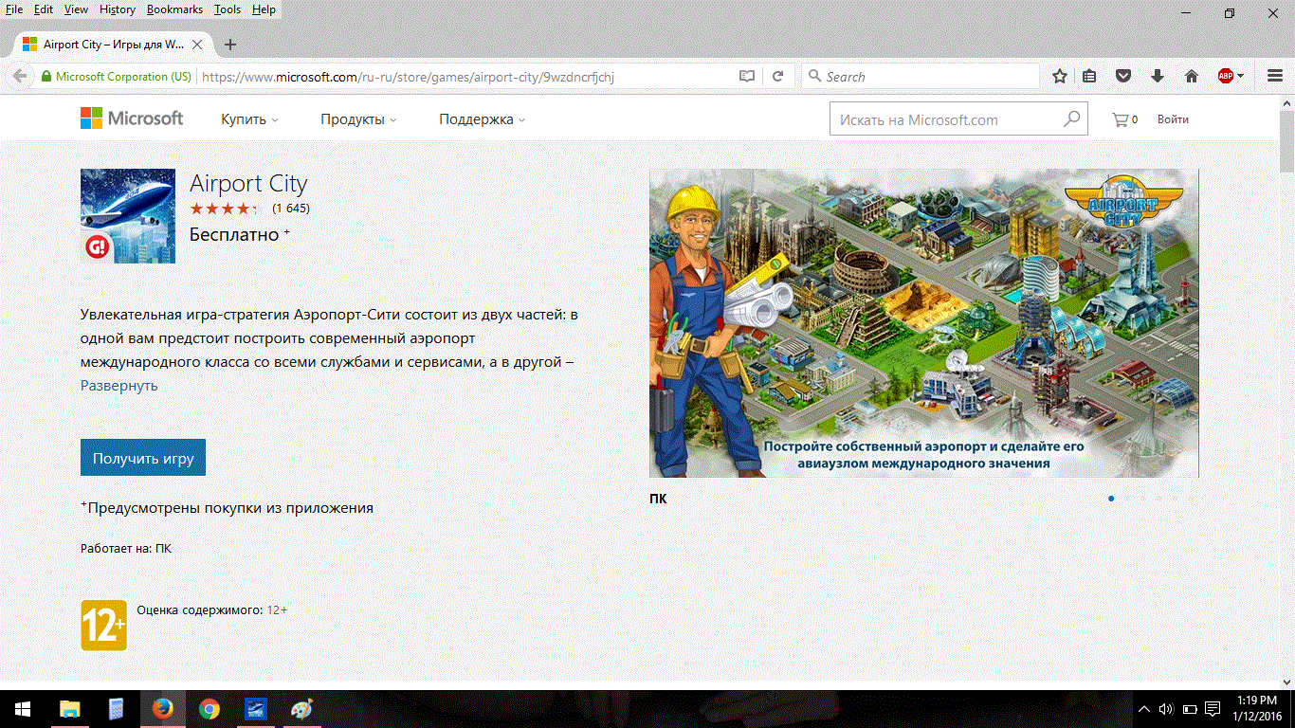Open a new tab with plus button
The image size is (1295, 728).
point(229,45)
